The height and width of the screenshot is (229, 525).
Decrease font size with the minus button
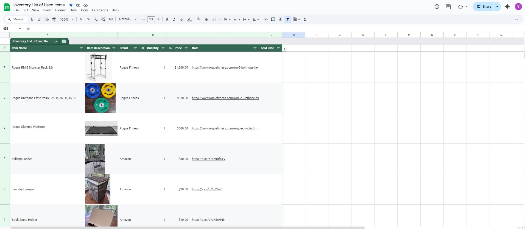click(143, 19)
